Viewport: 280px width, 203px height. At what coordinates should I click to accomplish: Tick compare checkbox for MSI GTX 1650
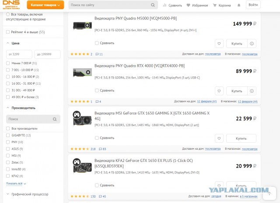97,138
